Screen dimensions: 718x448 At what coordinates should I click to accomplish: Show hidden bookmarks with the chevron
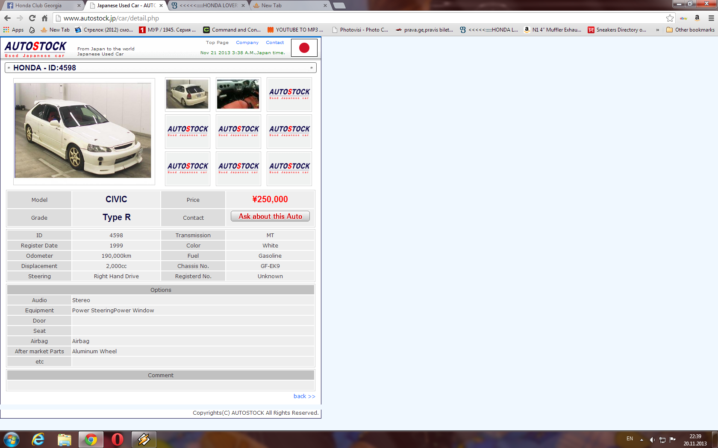(657, 30)
